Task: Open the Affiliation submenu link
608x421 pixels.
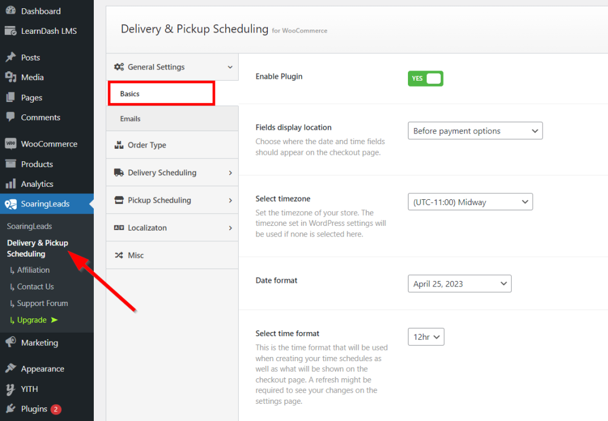Action: click(33, 270)
